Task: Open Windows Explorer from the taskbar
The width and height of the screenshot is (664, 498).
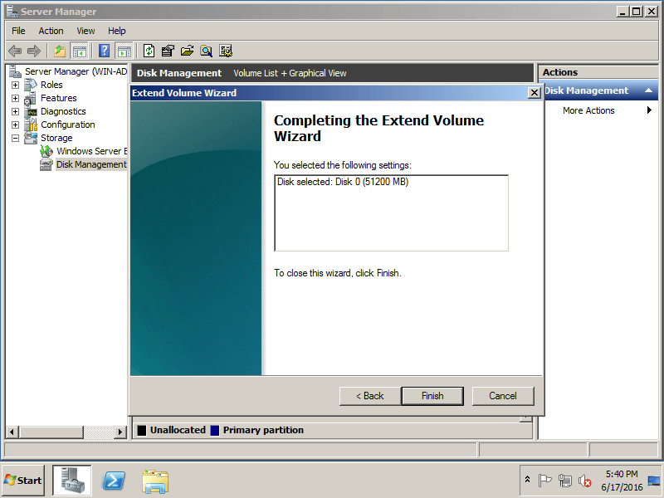Action: [155, 481]
